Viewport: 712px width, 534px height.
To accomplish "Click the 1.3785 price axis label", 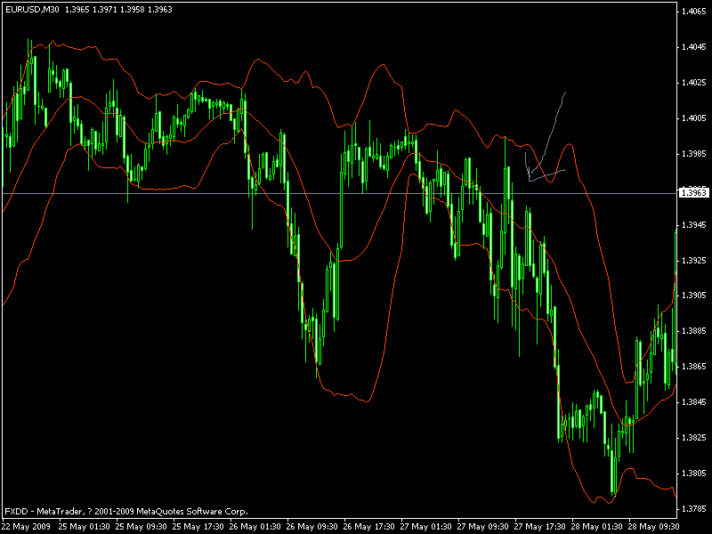I will (x=694, y=508).
